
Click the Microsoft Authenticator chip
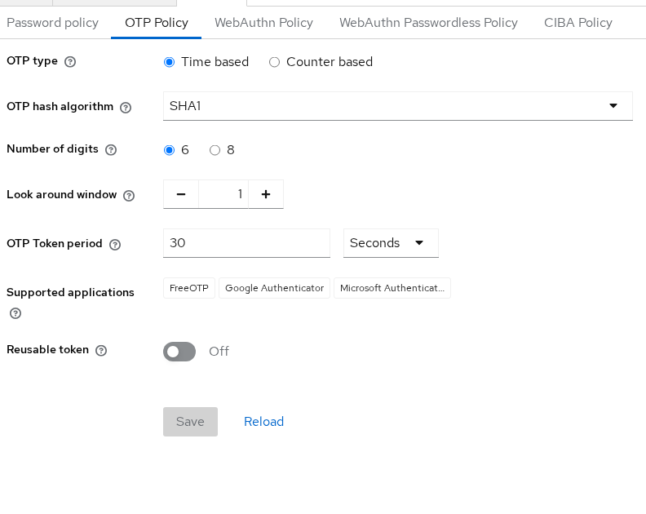point(392,288)
